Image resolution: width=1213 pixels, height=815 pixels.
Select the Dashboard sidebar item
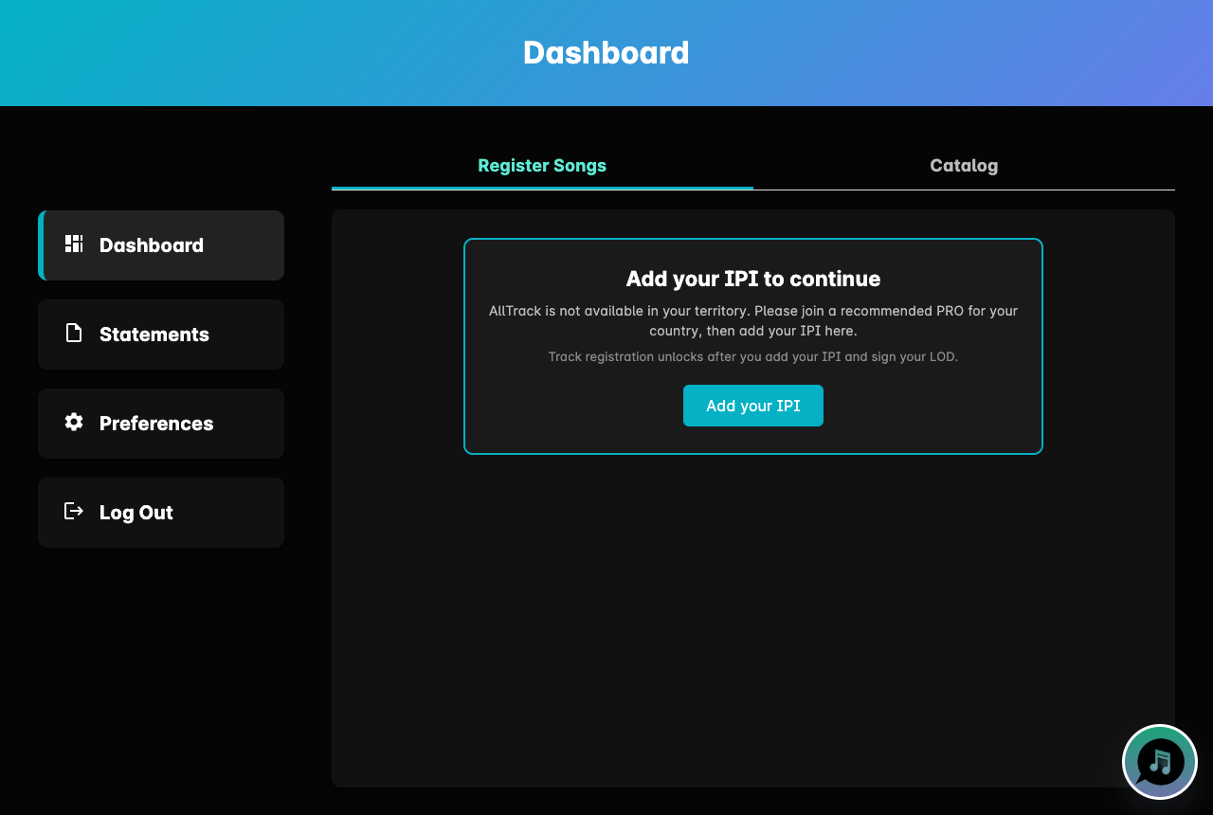[x=161, y=245]
